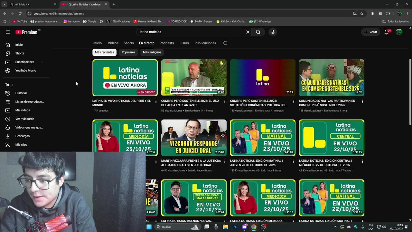The image size is (412, 232).
Task: Switch to the Inicio channel tab
Action: tap(98, 43)
